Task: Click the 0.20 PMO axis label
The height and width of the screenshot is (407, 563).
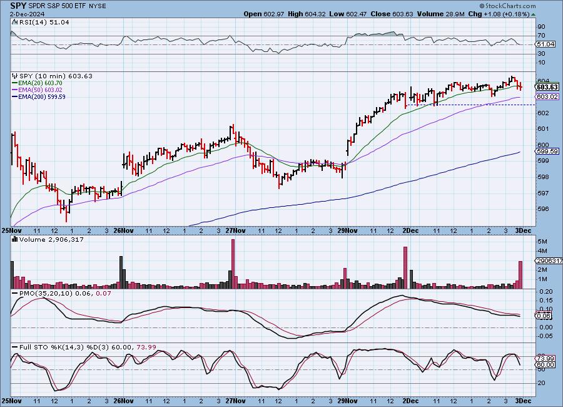Action: pos(545,292)
